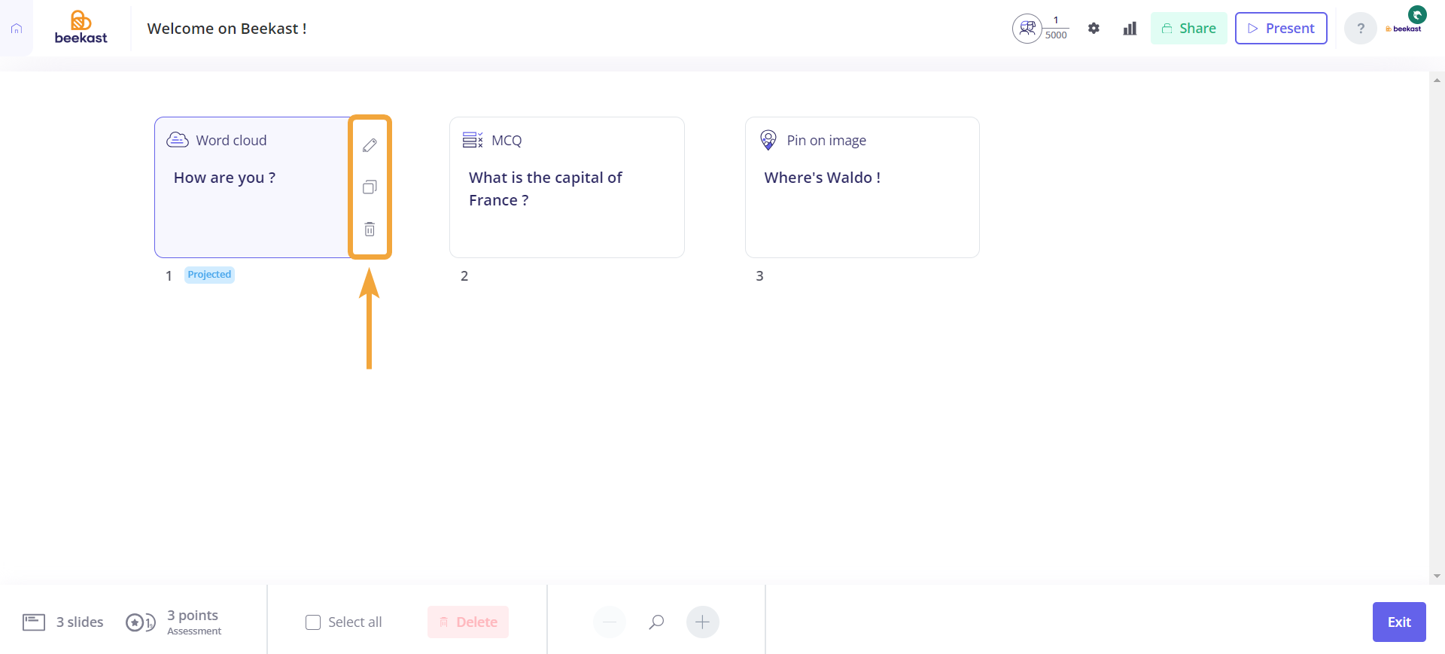Click the trash icon on Word cloud slide

(370, 229)
